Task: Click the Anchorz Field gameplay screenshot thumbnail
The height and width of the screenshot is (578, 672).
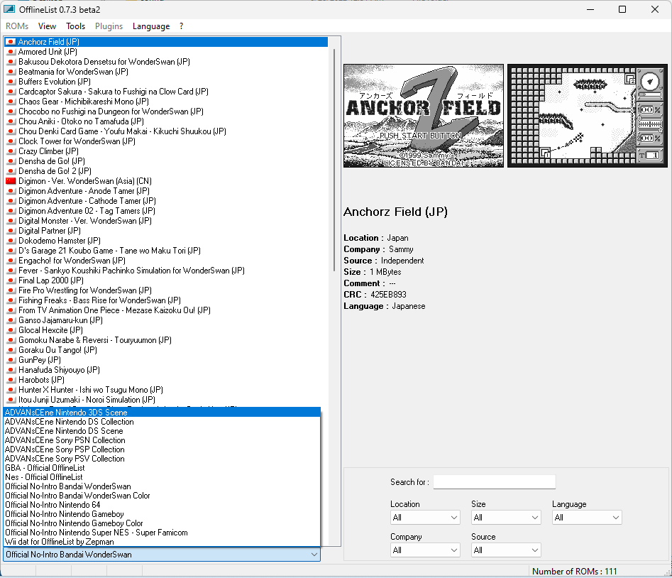Action: pyautogui.click(x=587, y=116)
